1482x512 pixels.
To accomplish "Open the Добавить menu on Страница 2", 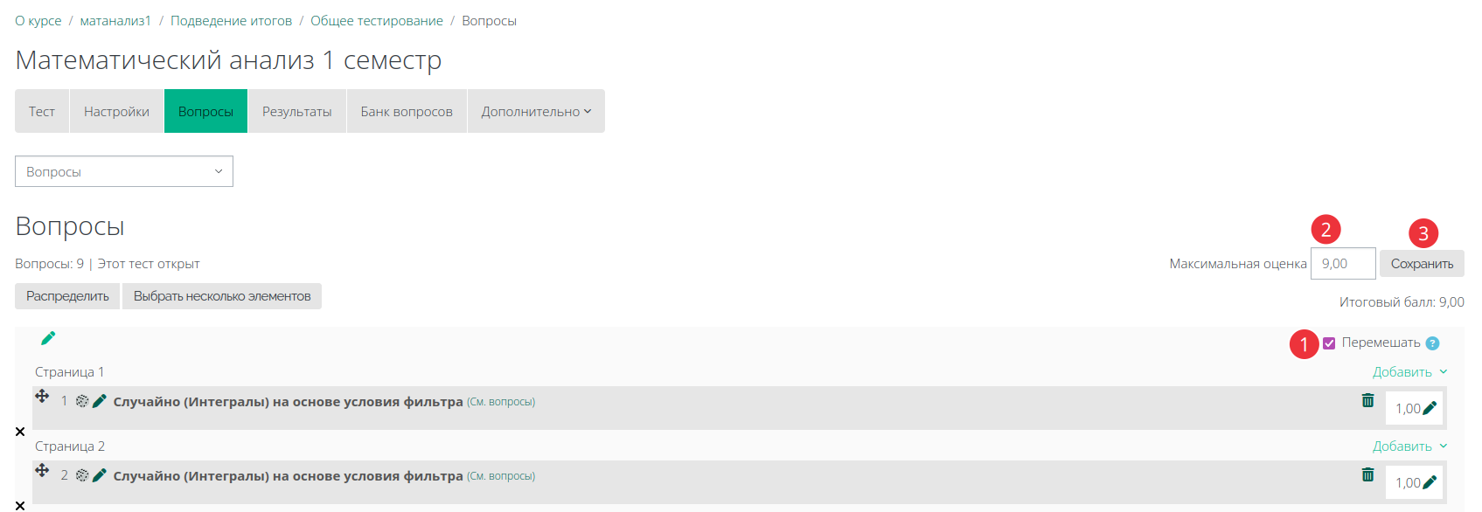I will click(x=1409, y=446).
